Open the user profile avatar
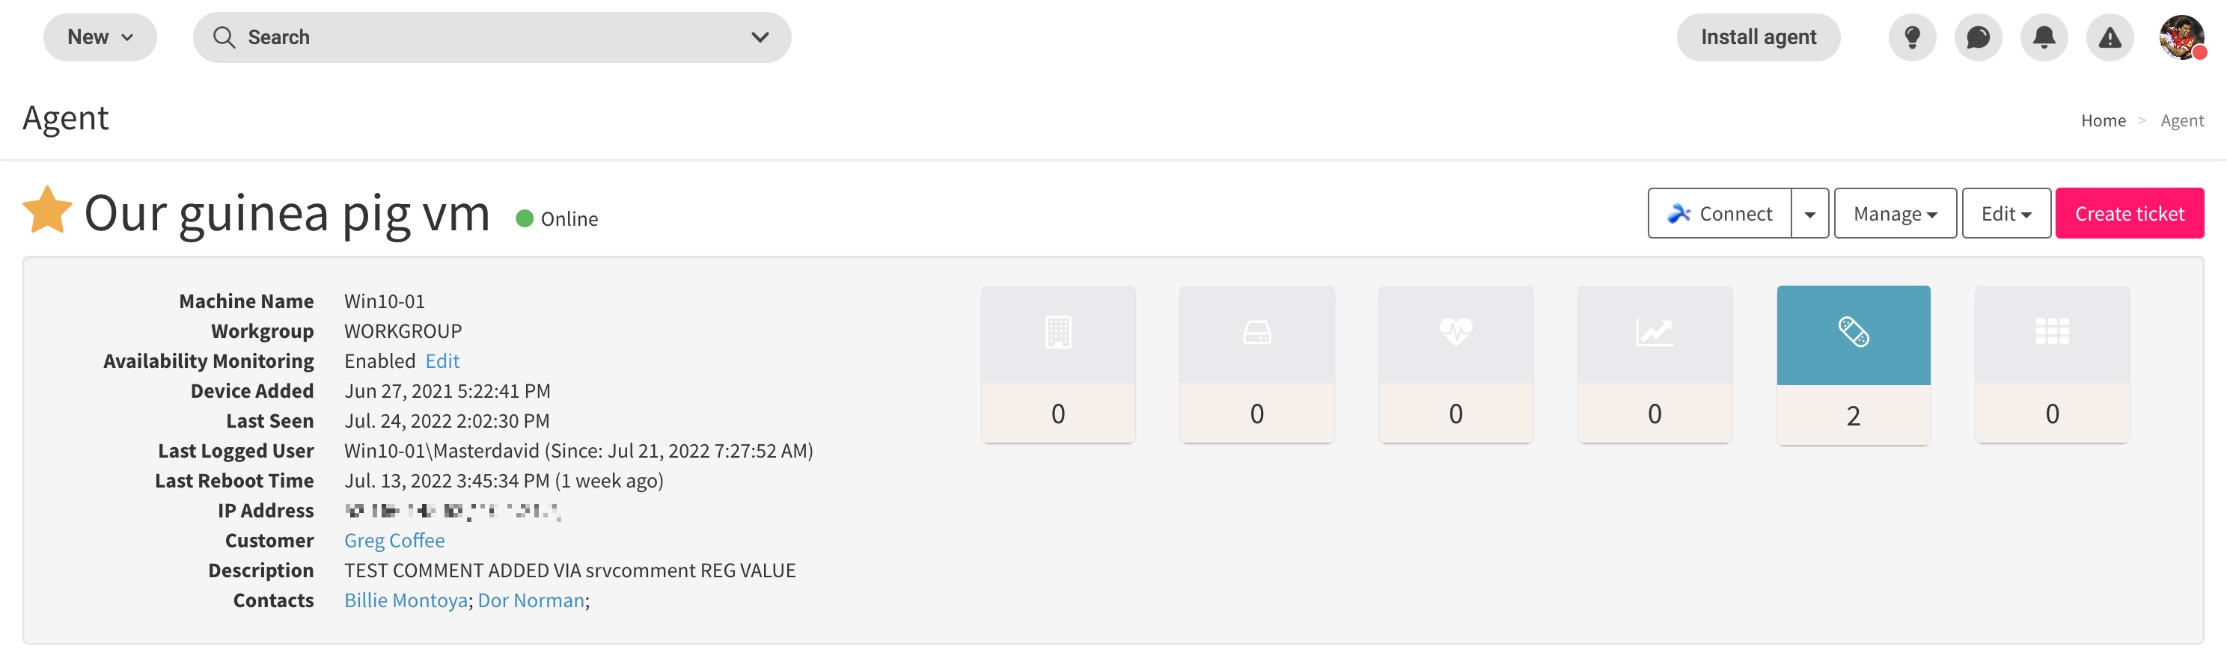This screenshot has width=2227, height=661. click(x=2181, y=37)
